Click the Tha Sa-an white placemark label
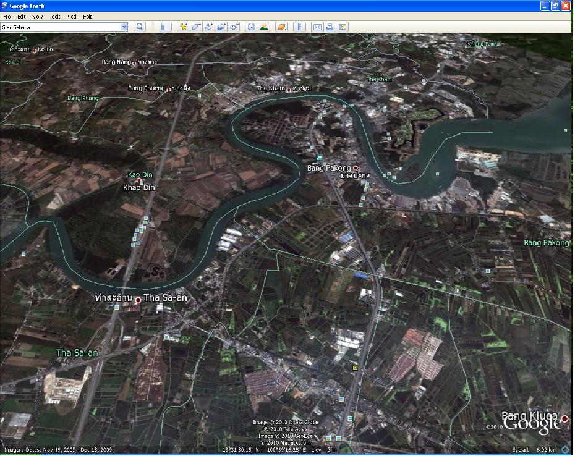The image size is (575, 456). click(x=165, y=298)
